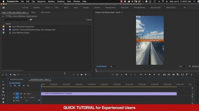The image size is (199, 111).
Task: Click the Home icon
Action: (x=3, y=8)
